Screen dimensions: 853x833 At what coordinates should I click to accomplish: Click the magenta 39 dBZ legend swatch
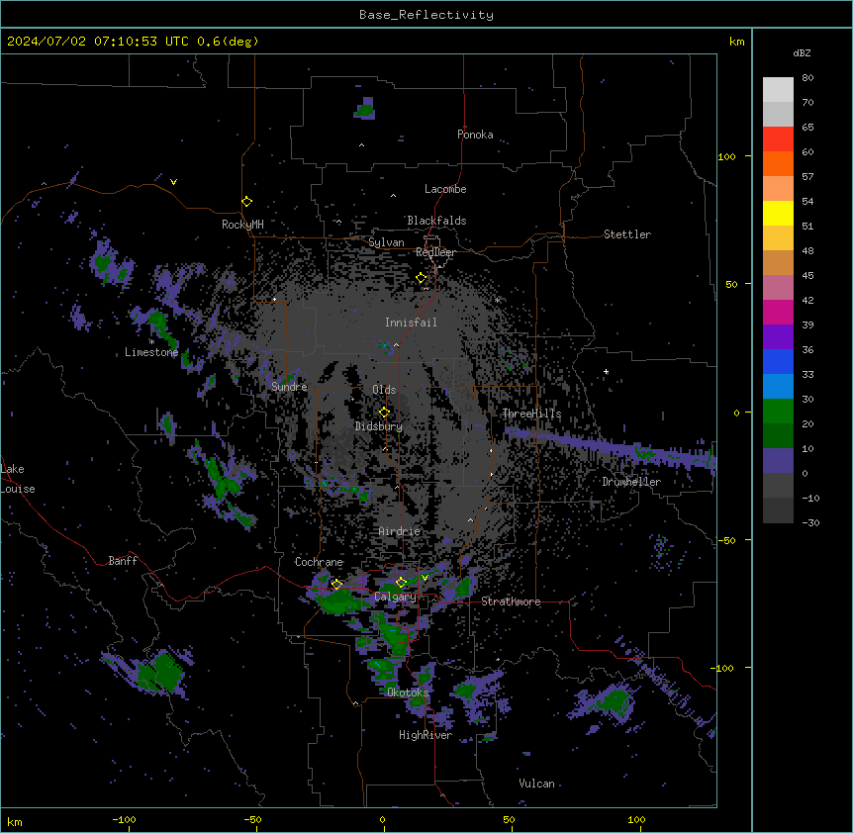pos(778,312)
